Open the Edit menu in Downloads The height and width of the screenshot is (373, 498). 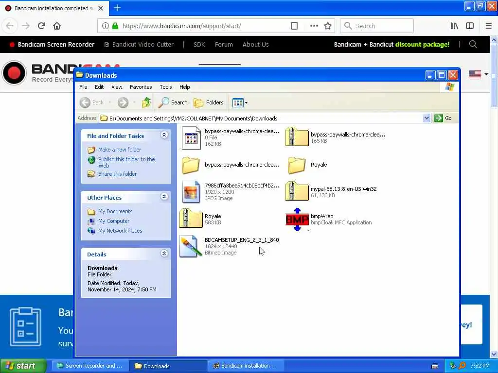click(x=99, y=87)
